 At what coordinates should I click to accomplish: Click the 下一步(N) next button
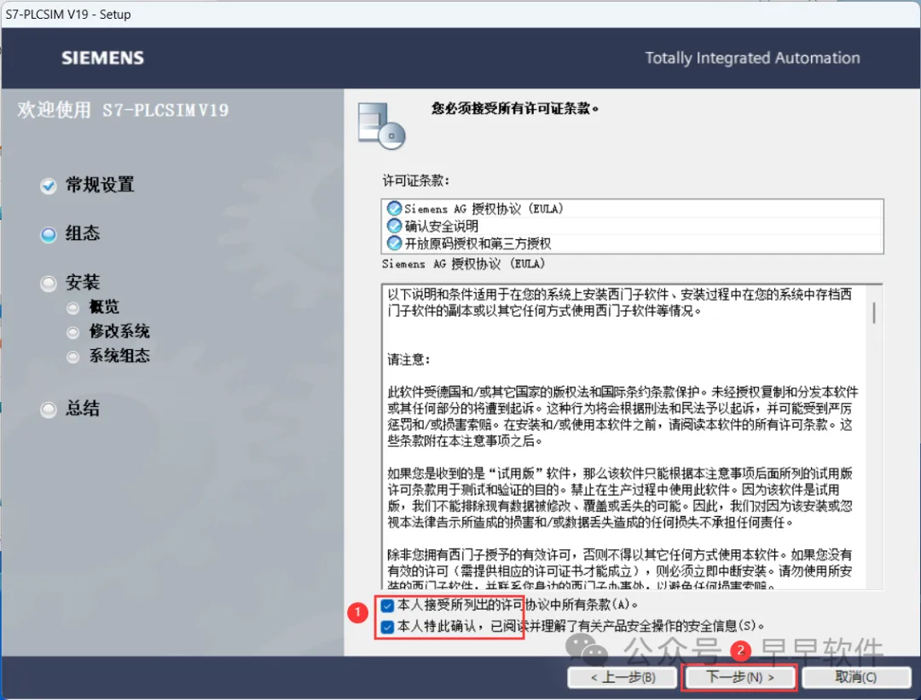pos(739,677)
